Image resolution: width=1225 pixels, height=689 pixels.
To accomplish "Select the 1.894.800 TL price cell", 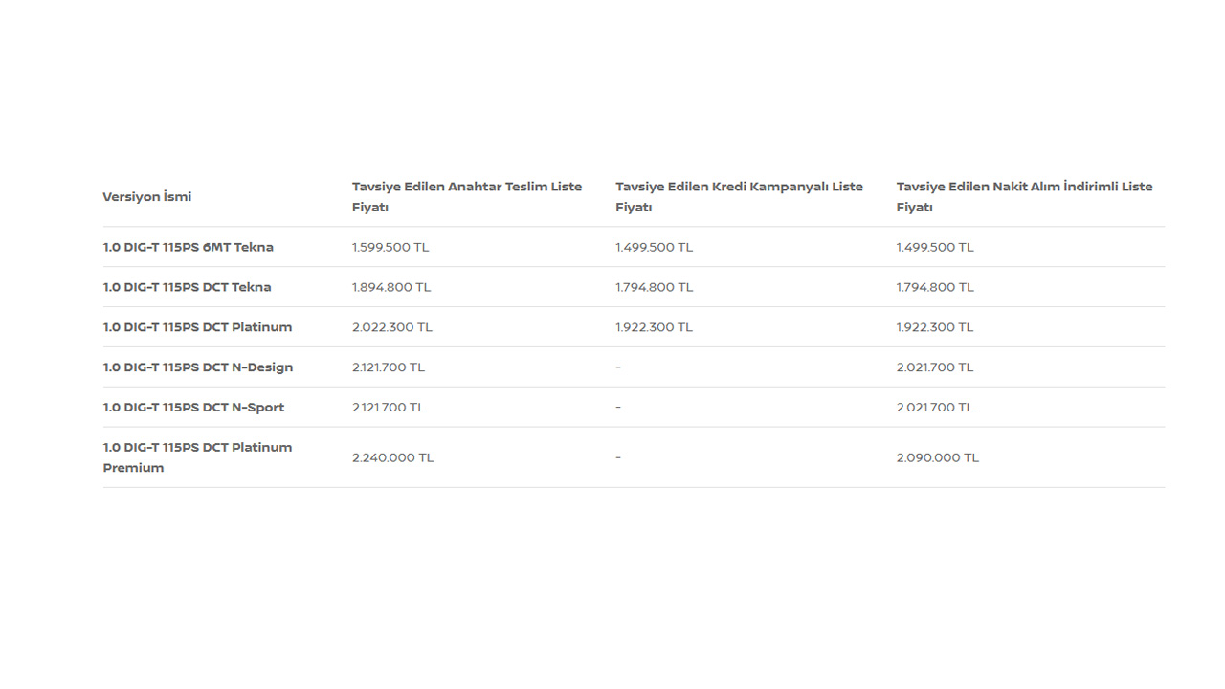I will pos(391,287).
